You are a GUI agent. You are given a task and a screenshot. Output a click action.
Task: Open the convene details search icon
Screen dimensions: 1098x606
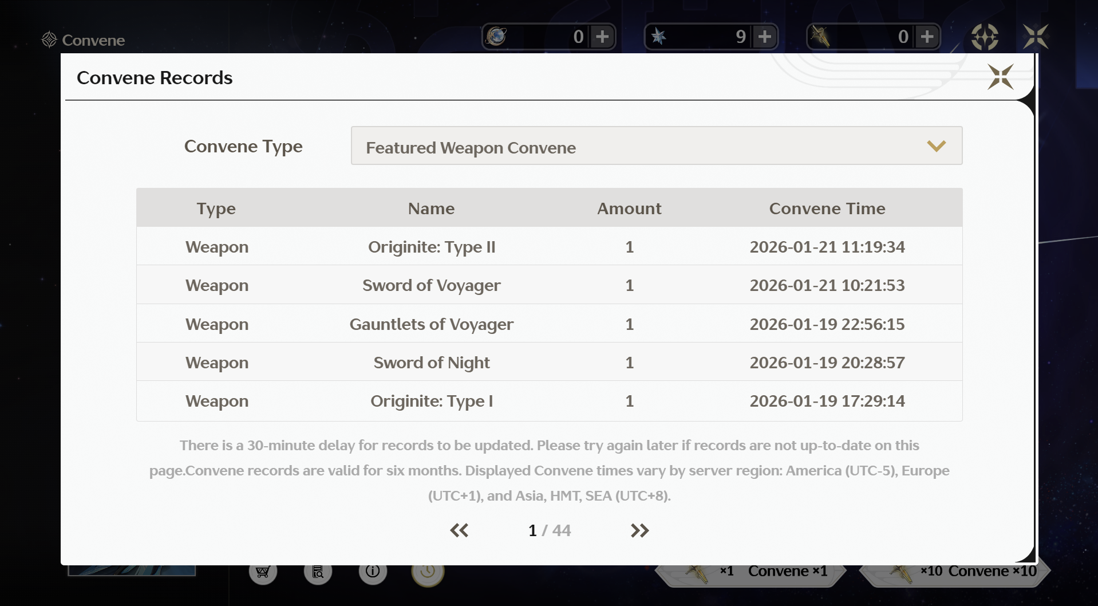click(x=318, y=572)
